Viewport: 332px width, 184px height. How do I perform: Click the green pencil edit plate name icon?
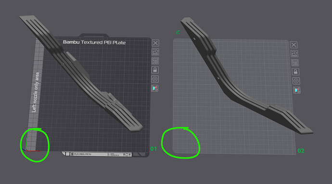pyautogui.click(x=178, y=32)
